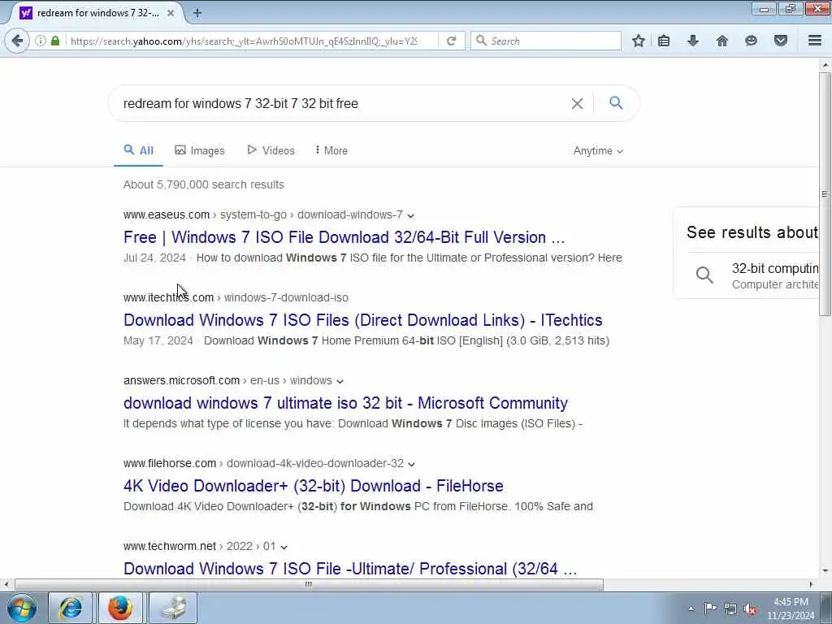Submit search with blue magnifier icon
This screenshot has width=832, height=624.
point(616,103)
